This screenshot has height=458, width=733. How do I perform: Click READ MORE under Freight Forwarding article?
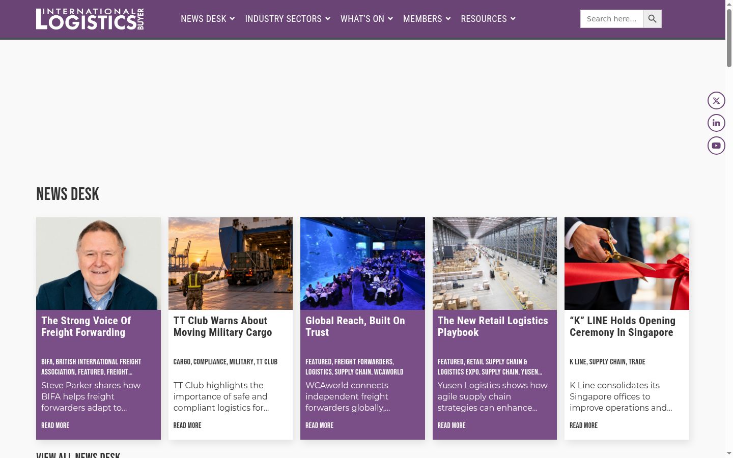tap(55, 425)
